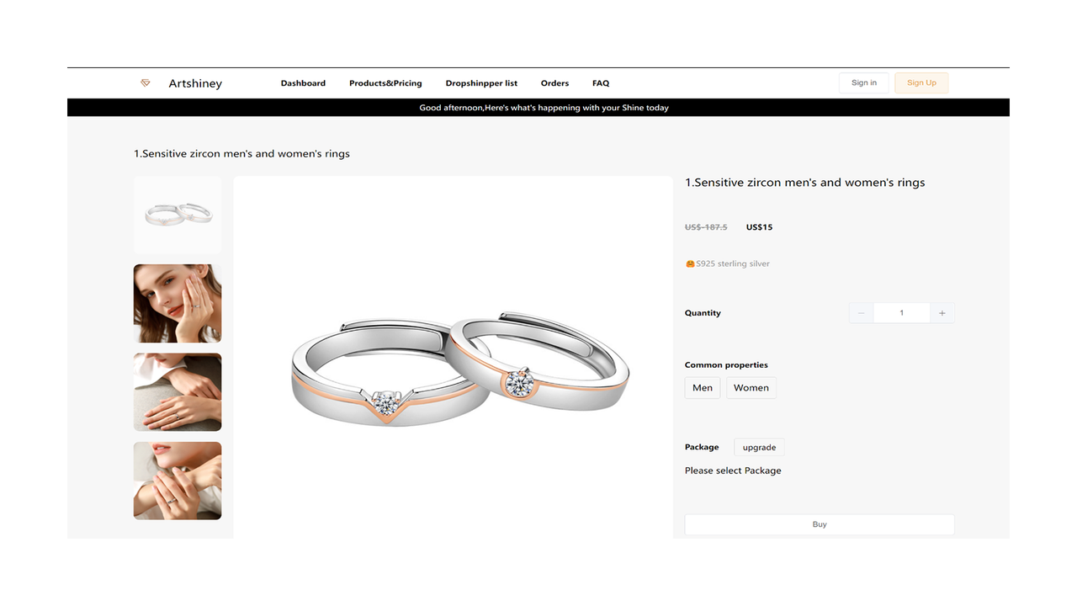The height and width of the screenshot is (606, 1077).
Task: Click the Sign Up button
Action: (920, 82)
